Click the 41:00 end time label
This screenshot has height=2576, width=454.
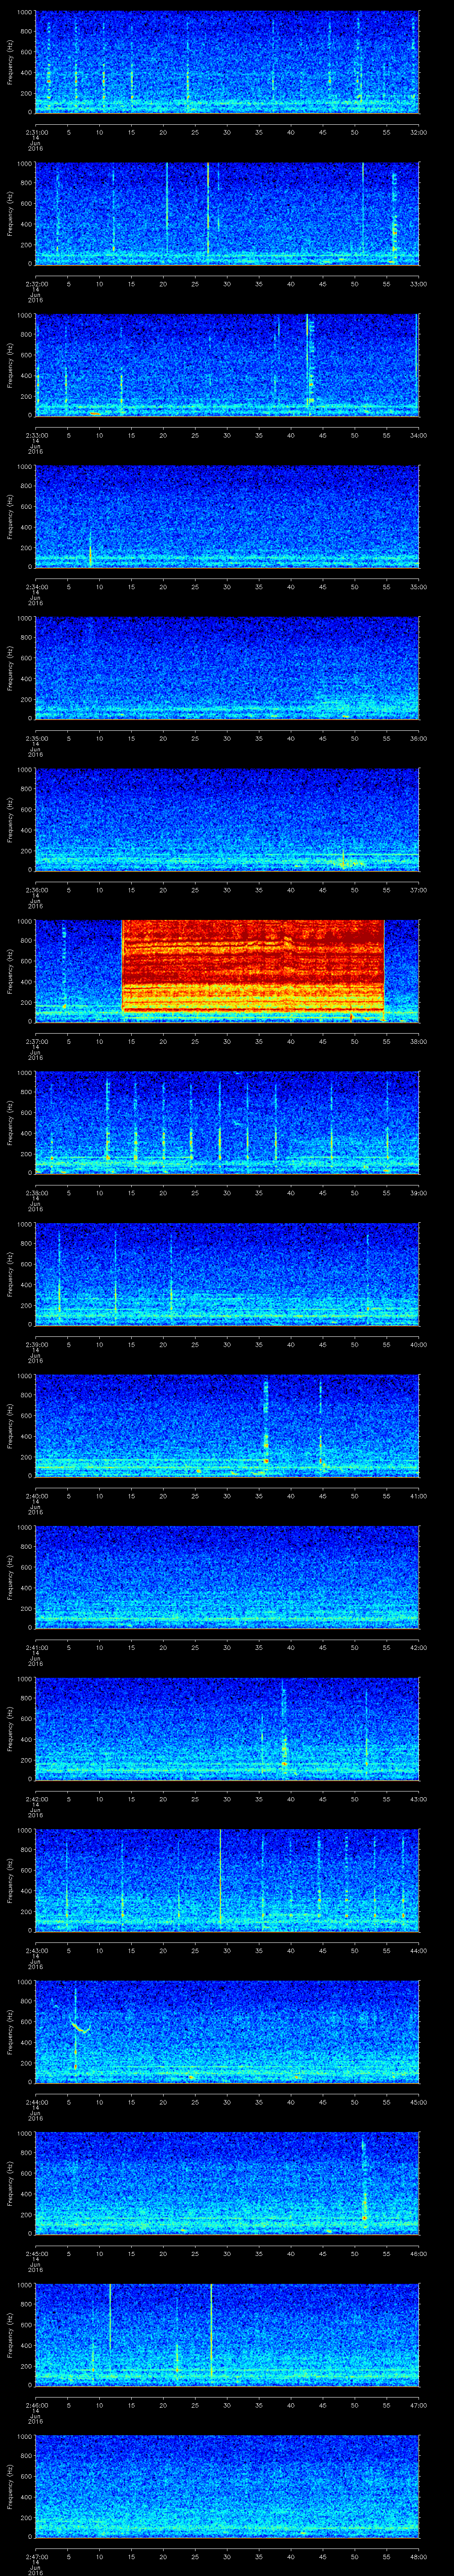[418, 1496]
